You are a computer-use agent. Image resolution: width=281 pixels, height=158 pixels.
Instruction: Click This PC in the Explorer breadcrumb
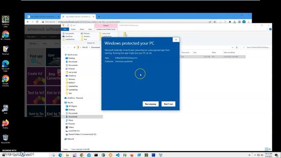point(85,47)
